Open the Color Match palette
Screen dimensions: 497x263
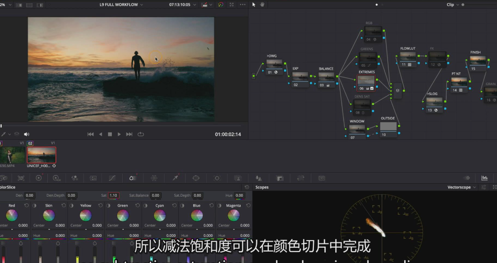tap(21, 179)
